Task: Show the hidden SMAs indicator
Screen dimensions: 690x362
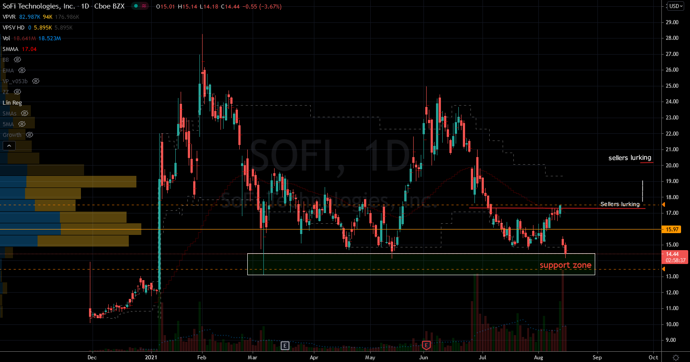Action: coord(25,113)
